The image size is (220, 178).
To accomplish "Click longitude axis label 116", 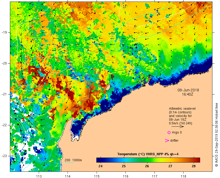I will pos(125,176).
